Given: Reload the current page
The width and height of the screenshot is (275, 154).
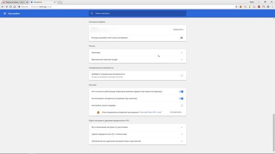Looking at the screenshot, I should click(10, 7).
